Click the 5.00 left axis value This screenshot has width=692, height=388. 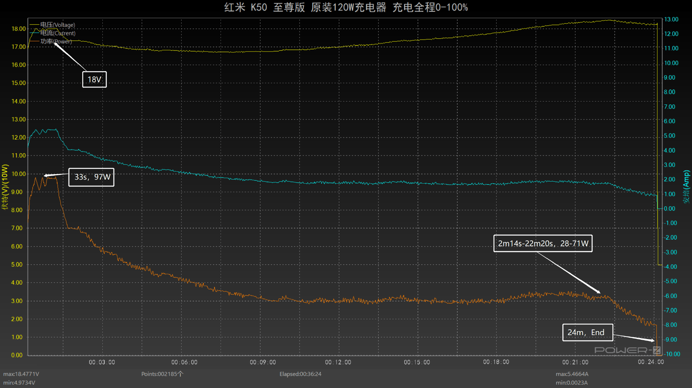point(17,265)
